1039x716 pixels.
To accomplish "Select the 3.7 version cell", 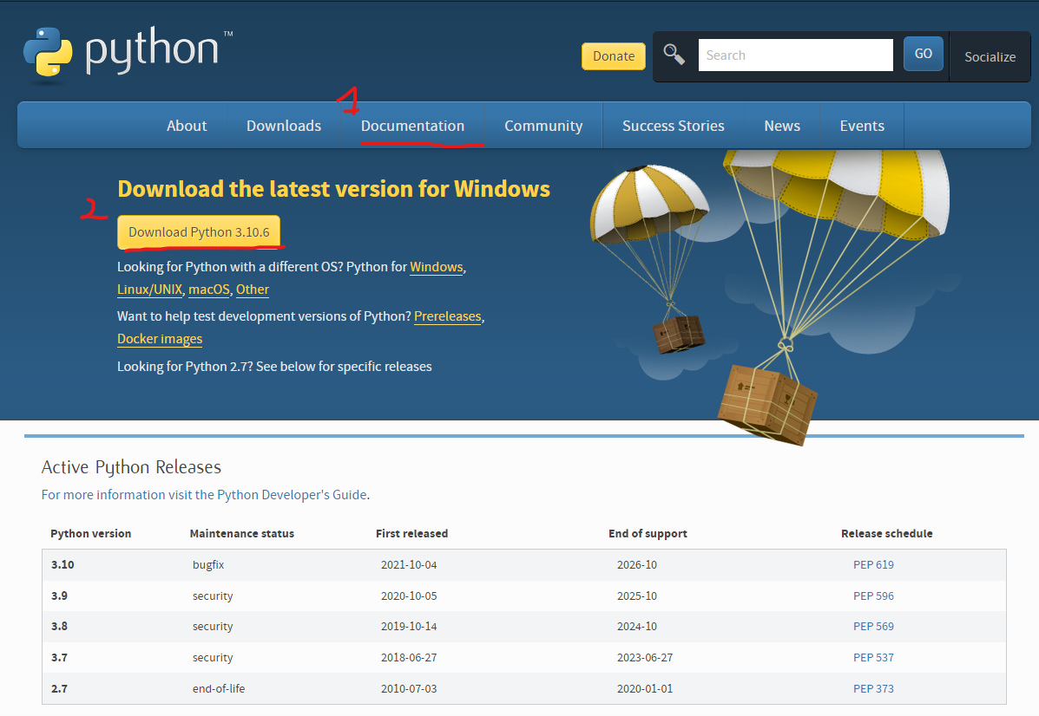I will [59, 657].
